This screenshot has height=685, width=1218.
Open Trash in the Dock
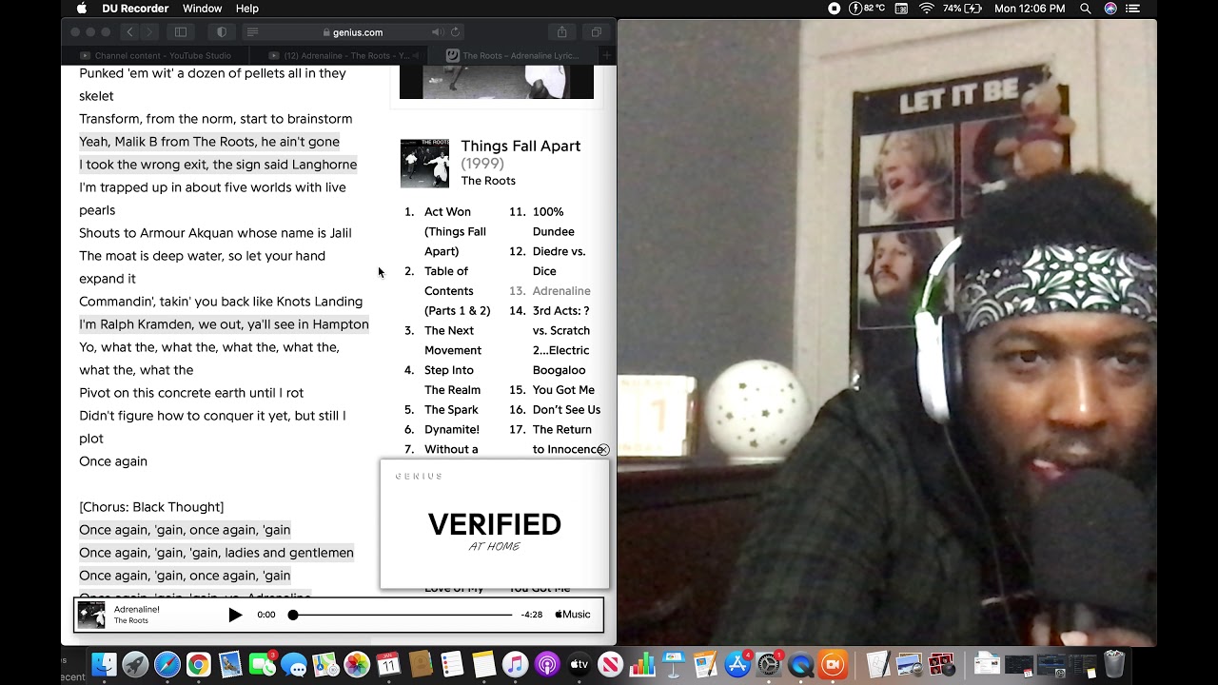click(1114, 664)
